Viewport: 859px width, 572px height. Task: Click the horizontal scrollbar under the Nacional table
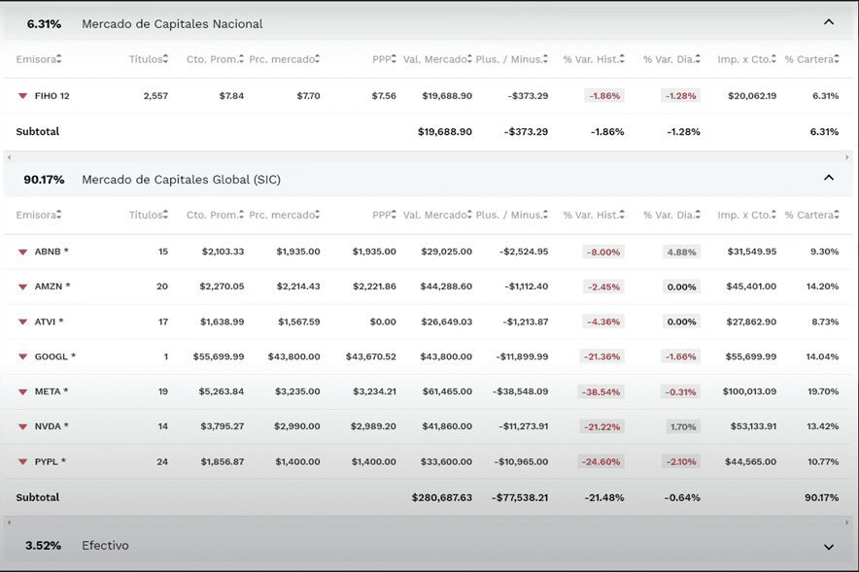429,157
